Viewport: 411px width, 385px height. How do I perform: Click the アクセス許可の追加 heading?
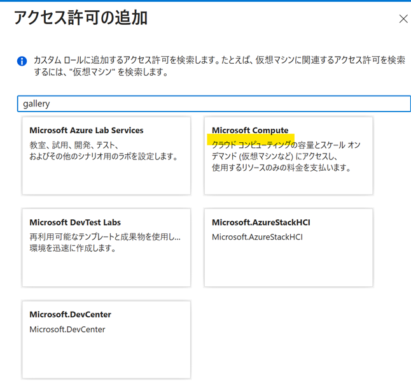pos(81,18)
